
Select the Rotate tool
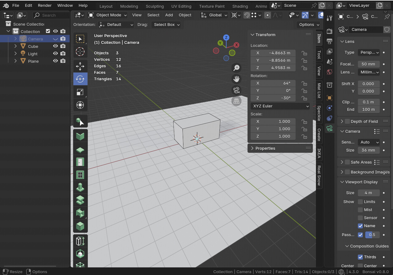coord(80,79)
